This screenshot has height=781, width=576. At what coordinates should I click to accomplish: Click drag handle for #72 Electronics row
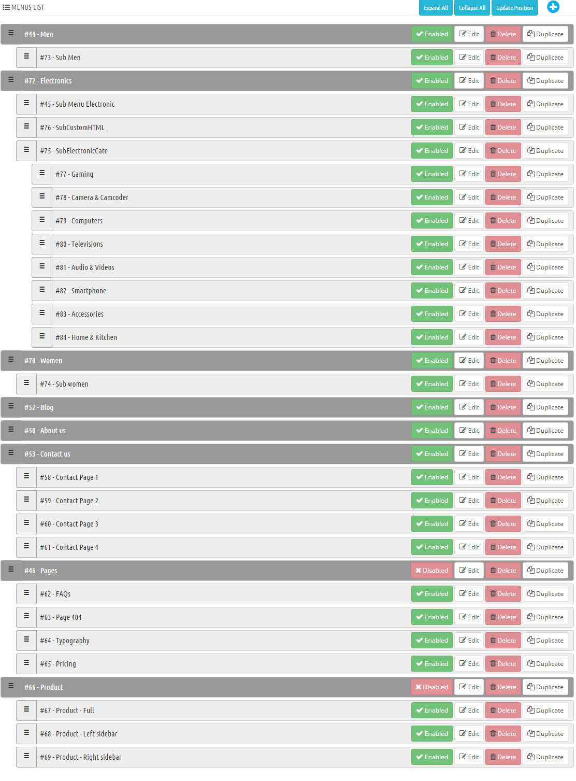coord(11,80)
